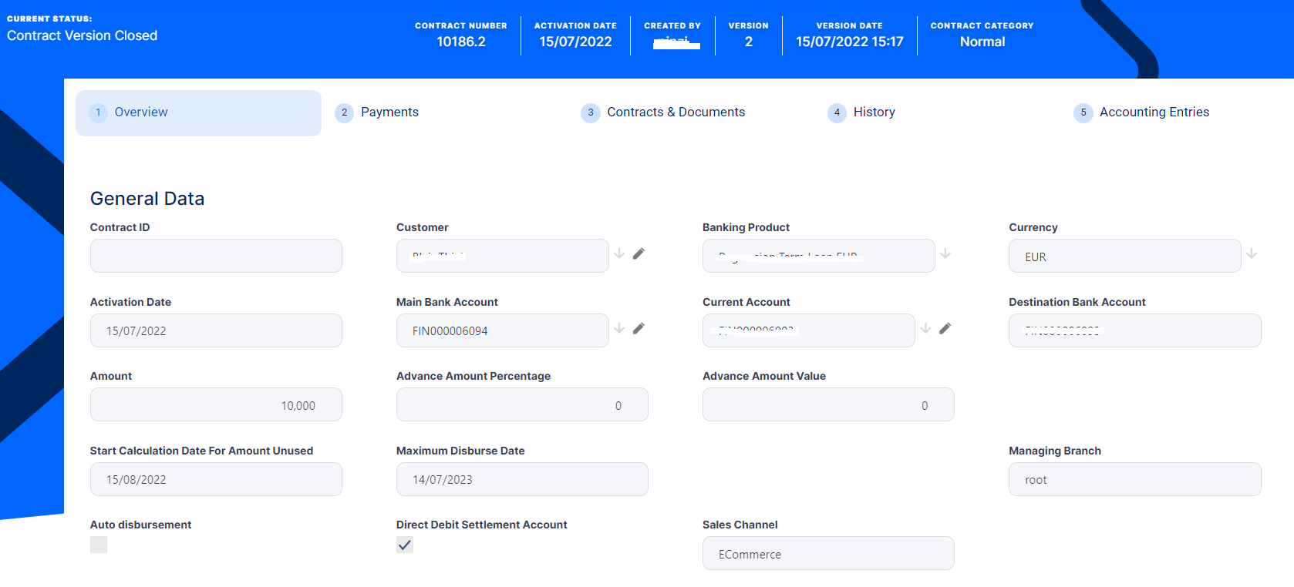Image resolution: width=1294 pixels, height=587 pixels.
Task: Enable the Auto disbursement checkbox
Action: click(99, 545)
